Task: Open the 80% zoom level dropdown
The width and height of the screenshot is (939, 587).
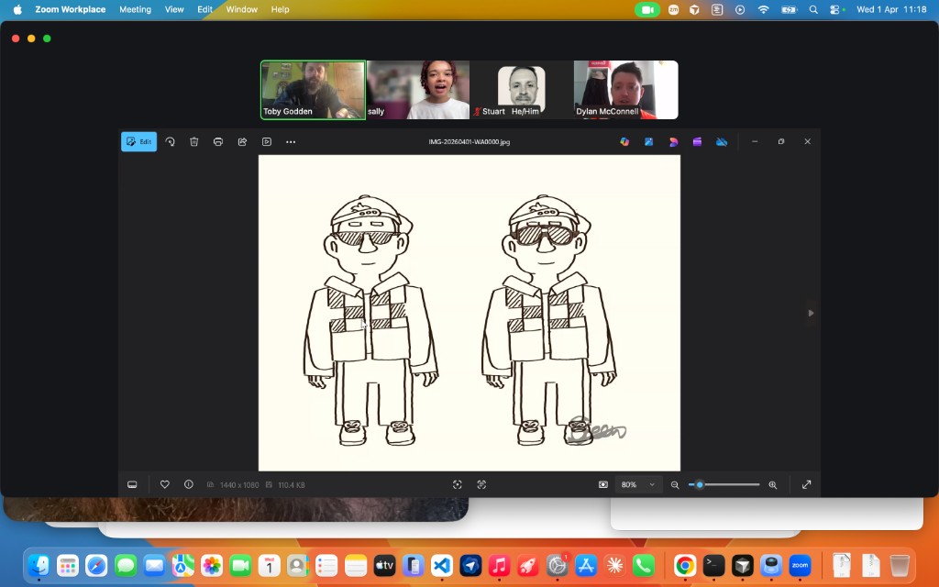Action: point(638,484)
